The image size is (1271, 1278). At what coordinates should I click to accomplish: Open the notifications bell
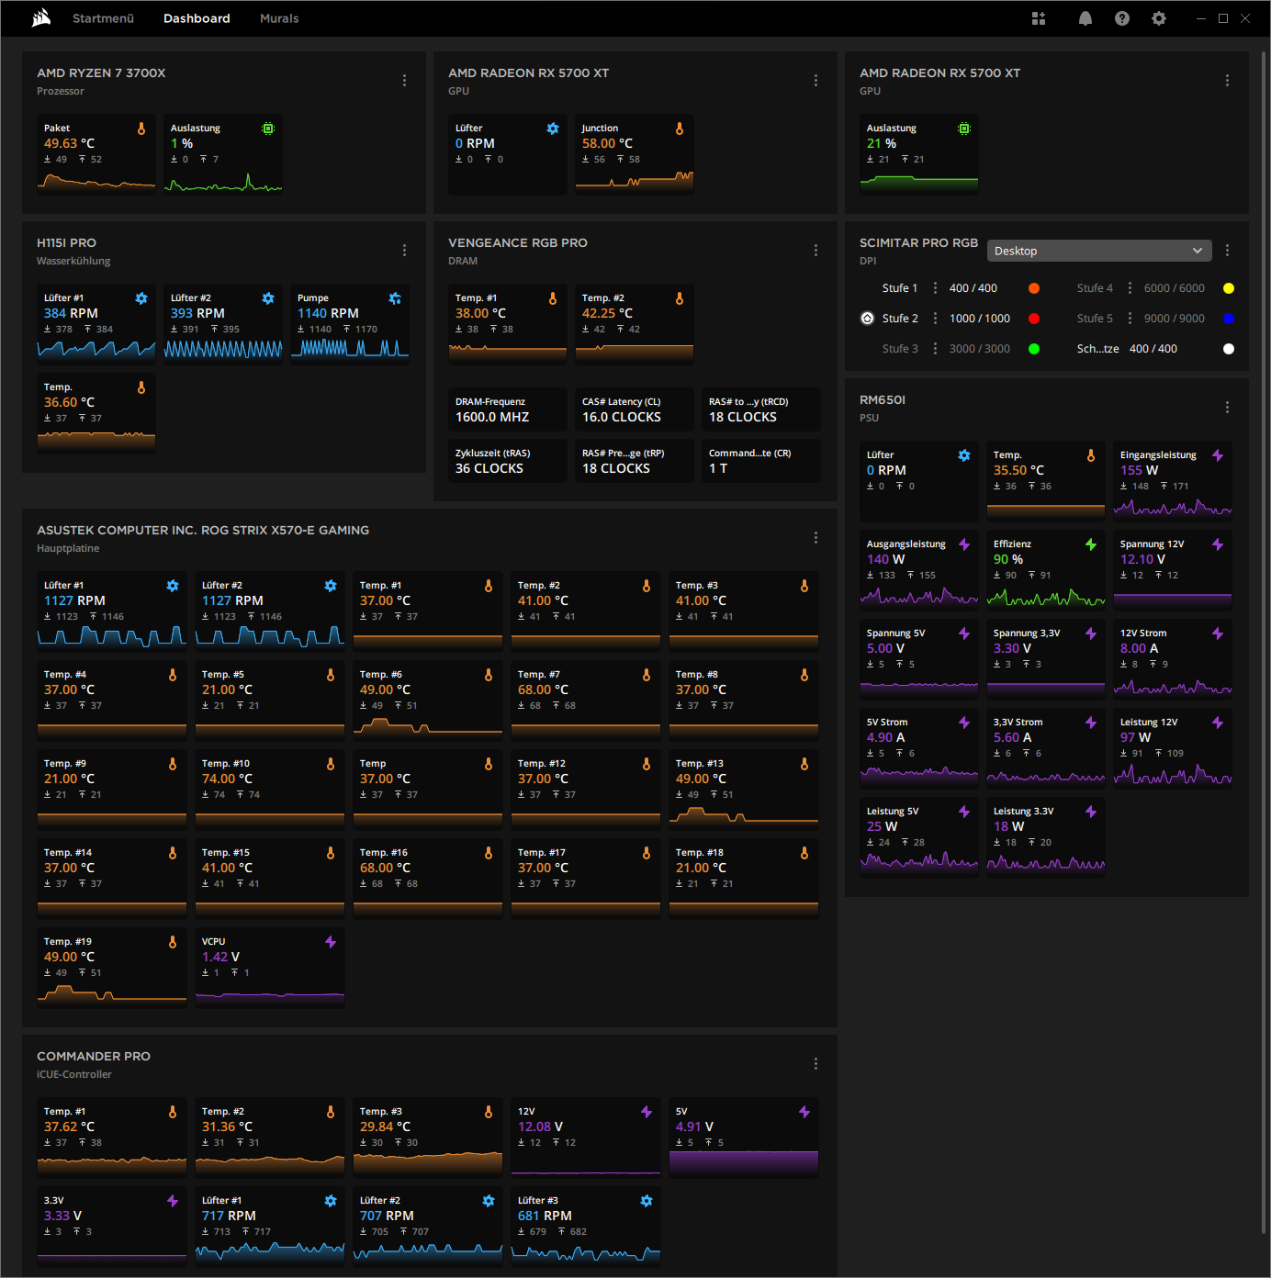[x=1085, y=18]
